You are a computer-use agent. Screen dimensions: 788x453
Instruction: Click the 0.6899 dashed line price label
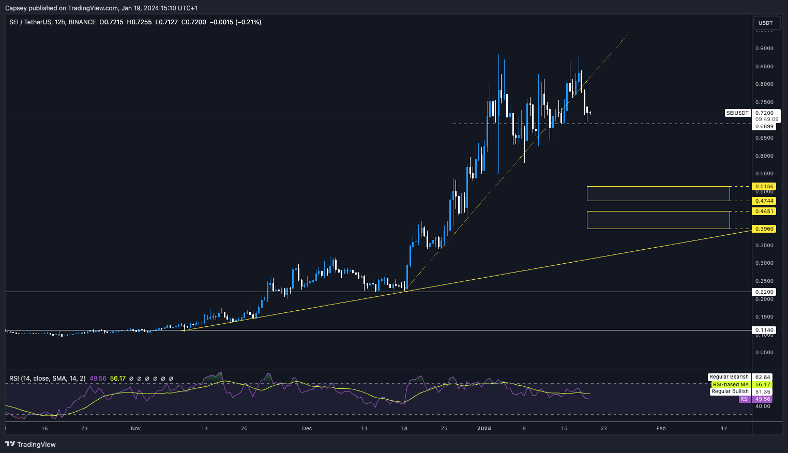pyautogui.click(x=764, y=126)
